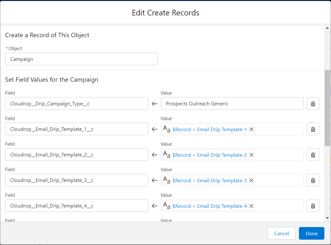Remove the Email Drip Template-1 value pill

coord(251,129)
